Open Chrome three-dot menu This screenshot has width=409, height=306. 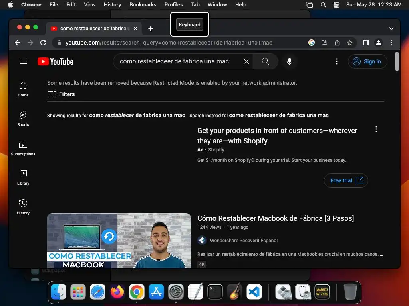391,43
